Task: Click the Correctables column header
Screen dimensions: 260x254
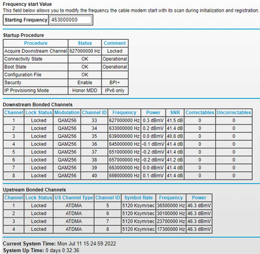Action: pyautogui.click(x=200, y=113)
